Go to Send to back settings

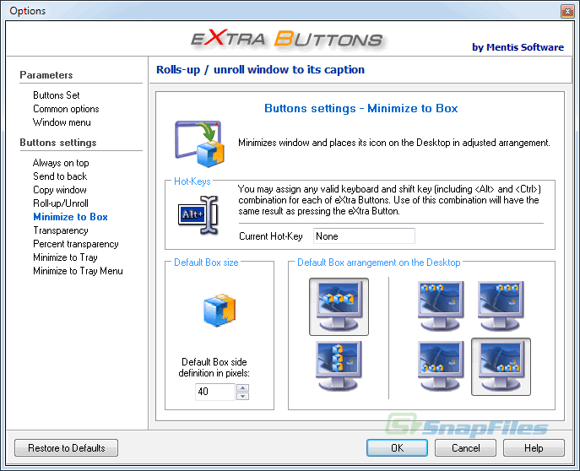click(x=60, y=176)
